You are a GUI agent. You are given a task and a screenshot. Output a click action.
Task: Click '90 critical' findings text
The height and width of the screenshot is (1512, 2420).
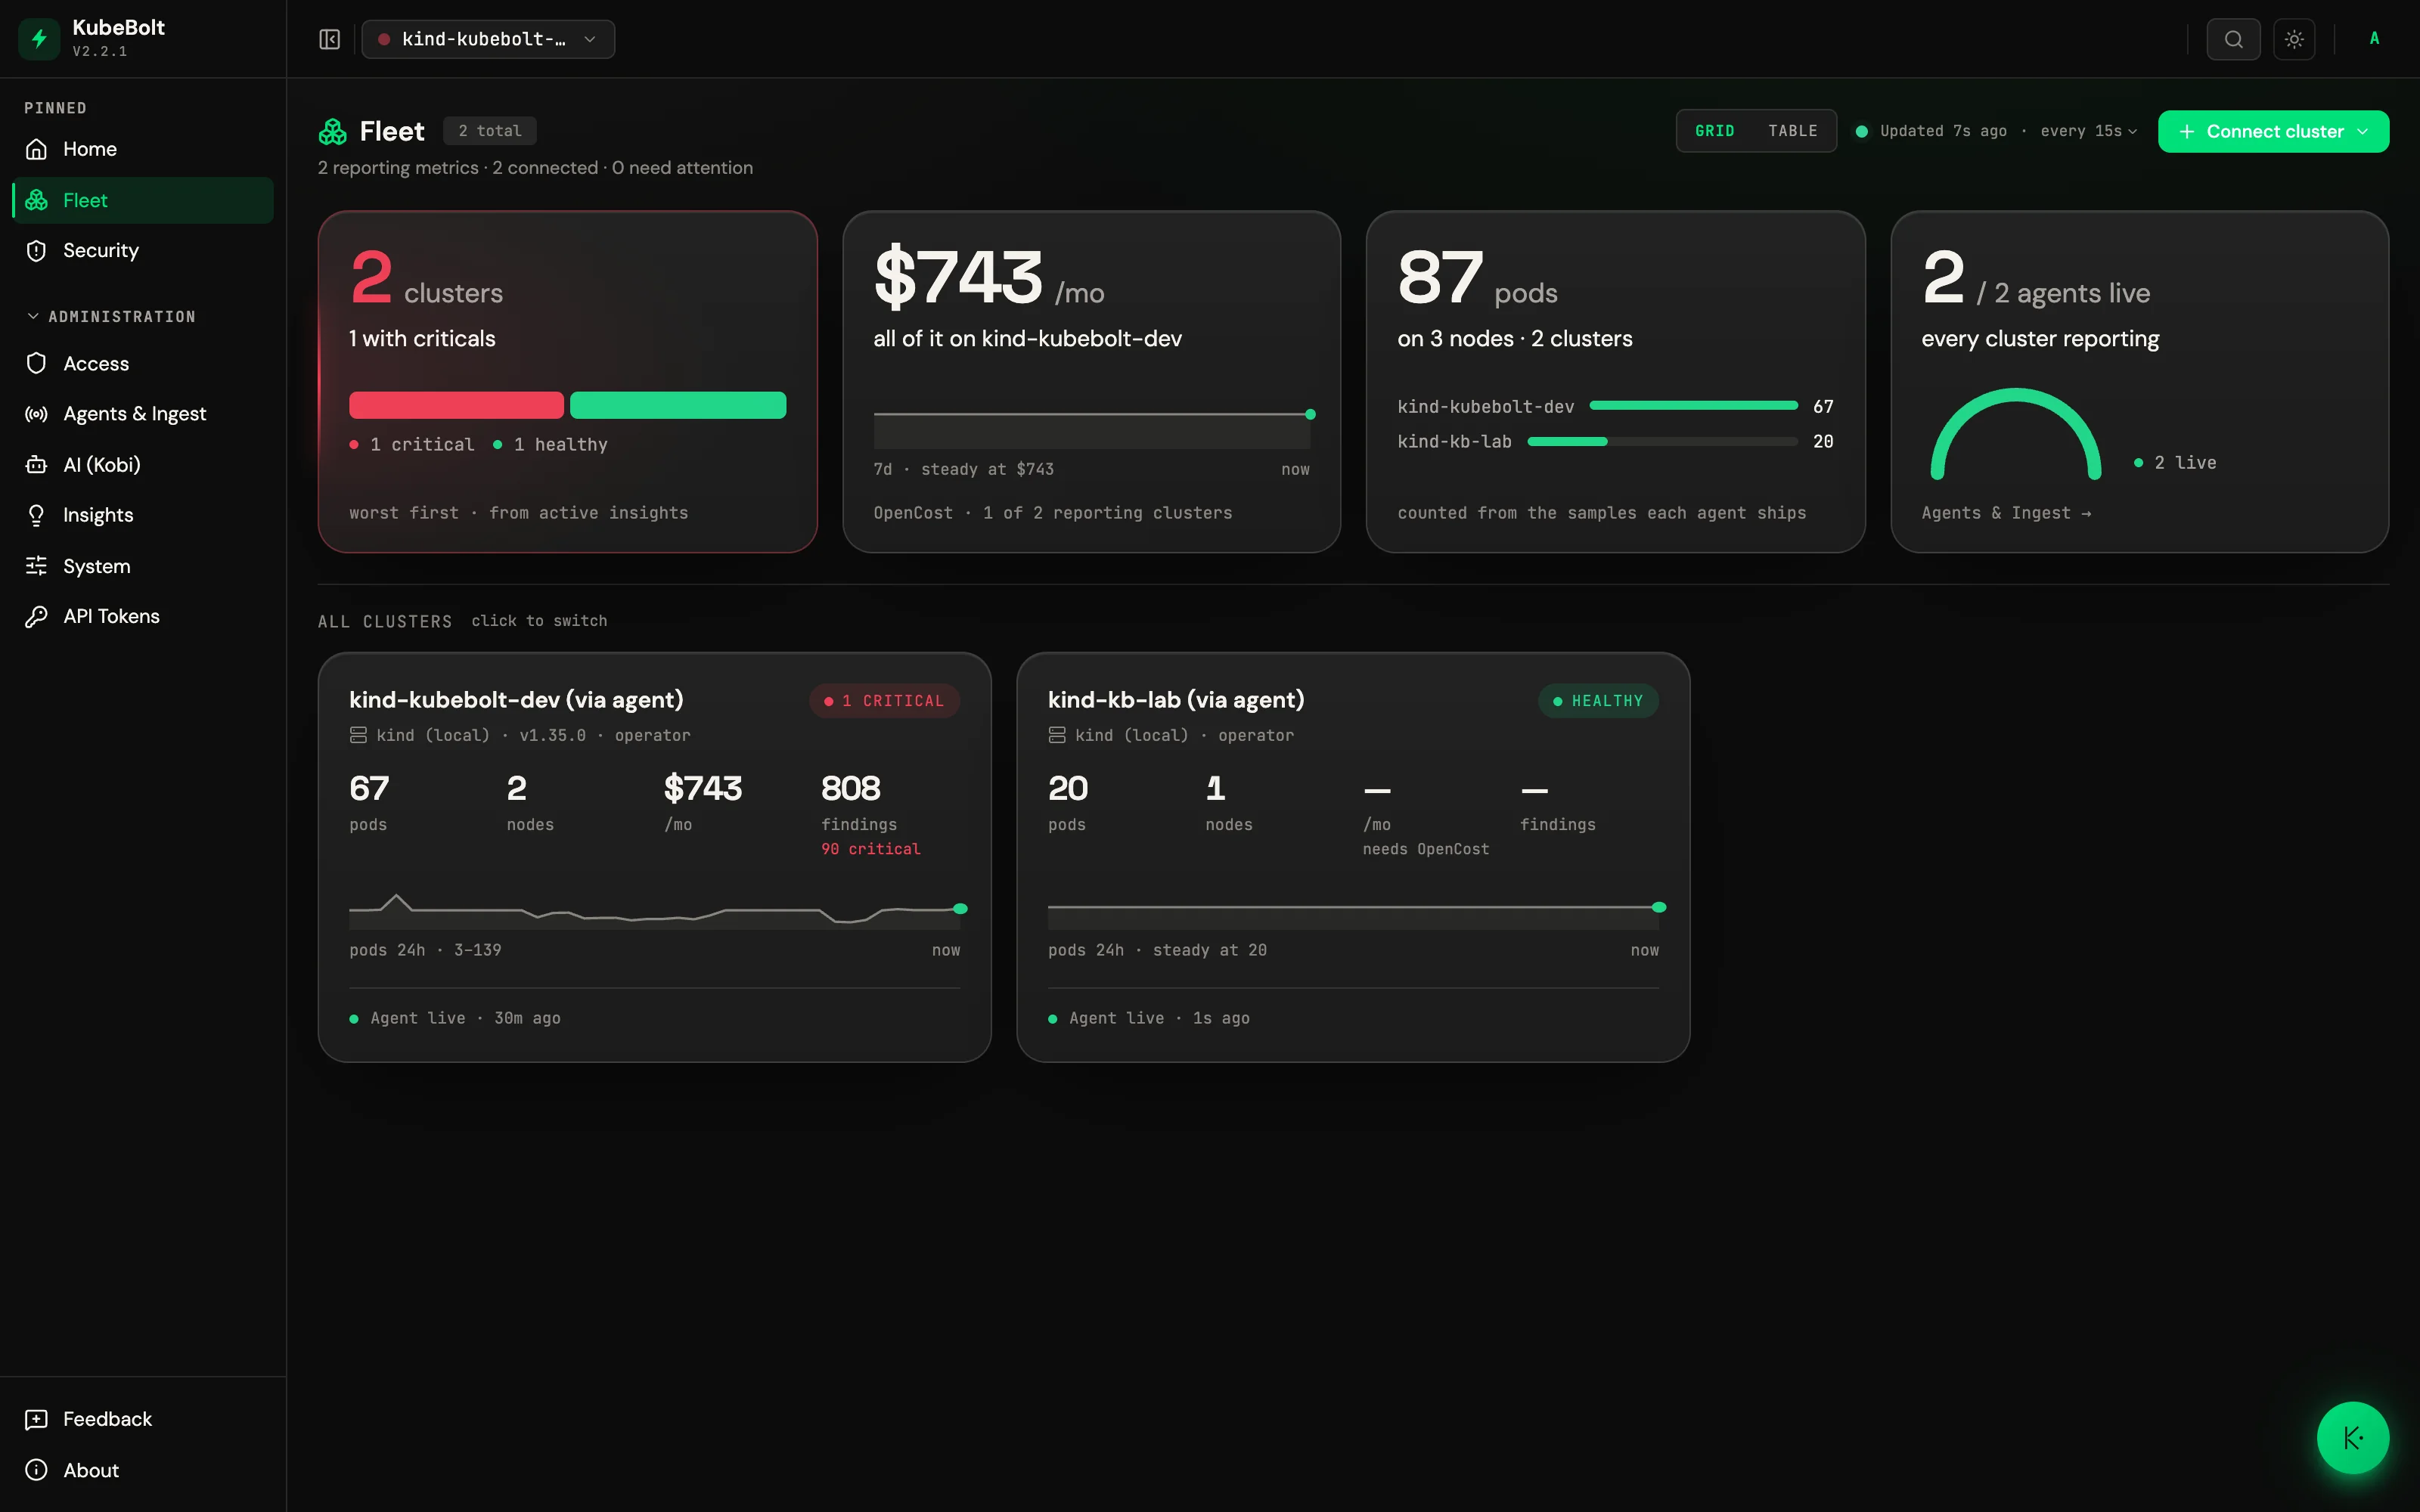[870, 849]
